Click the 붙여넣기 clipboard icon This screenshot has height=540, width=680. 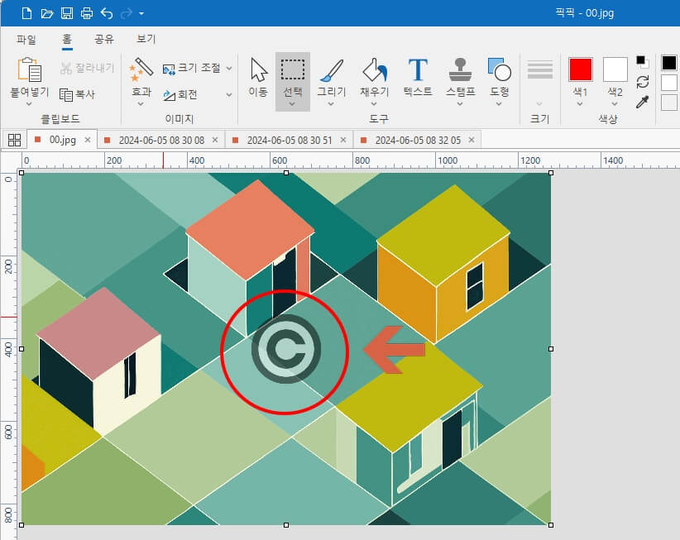point(30,69)
